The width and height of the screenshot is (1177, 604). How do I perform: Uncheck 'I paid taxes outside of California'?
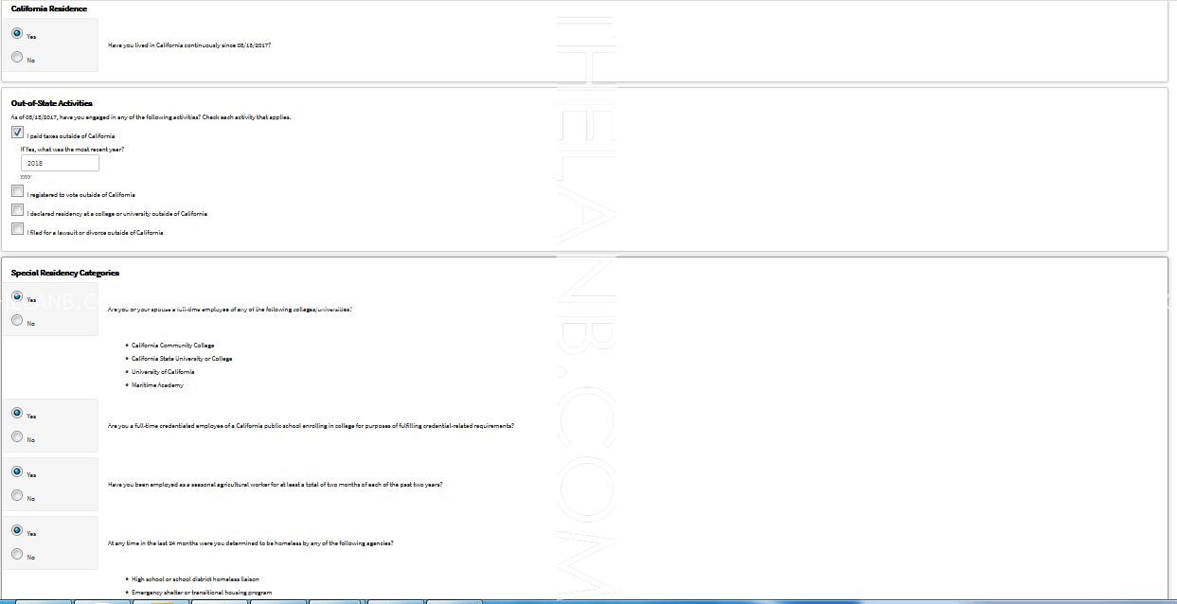(x=17, y=133)
